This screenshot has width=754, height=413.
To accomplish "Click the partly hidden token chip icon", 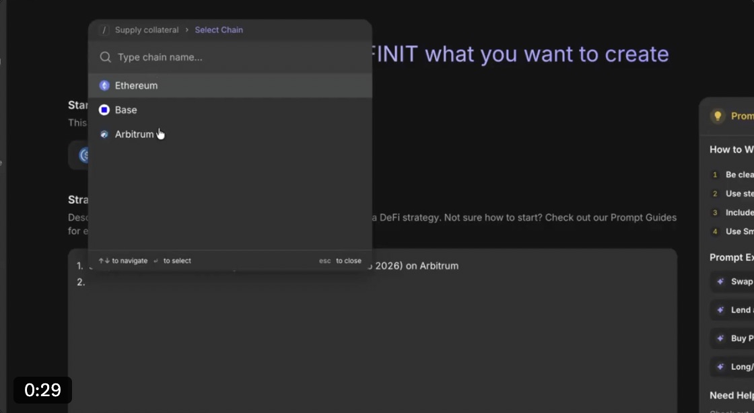I will 85,155.
